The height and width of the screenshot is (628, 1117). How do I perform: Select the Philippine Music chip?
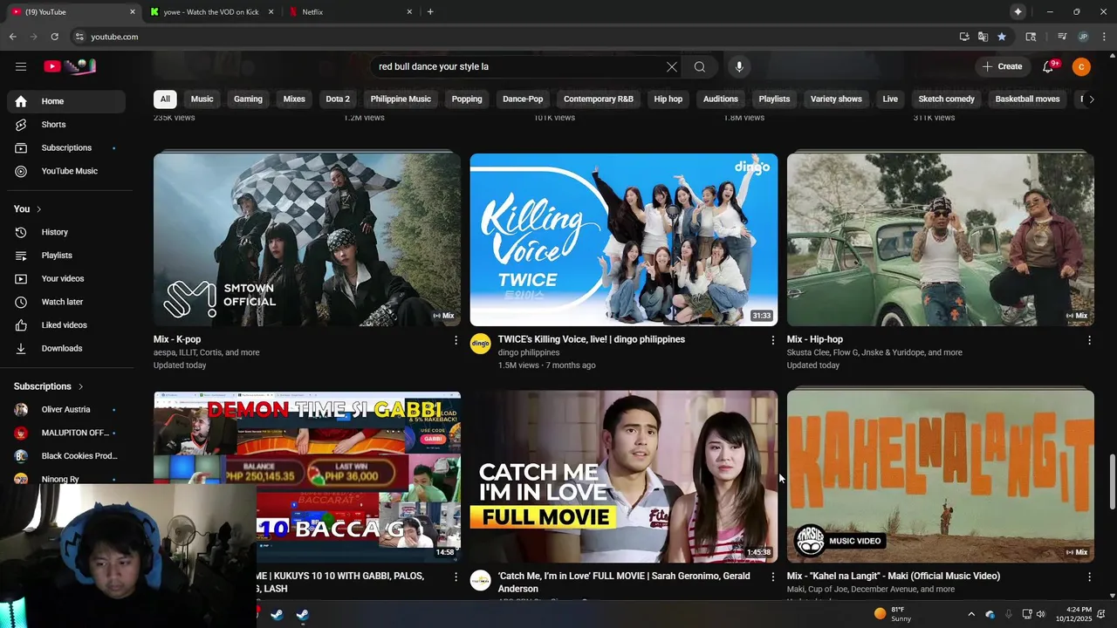pos(401,99)
